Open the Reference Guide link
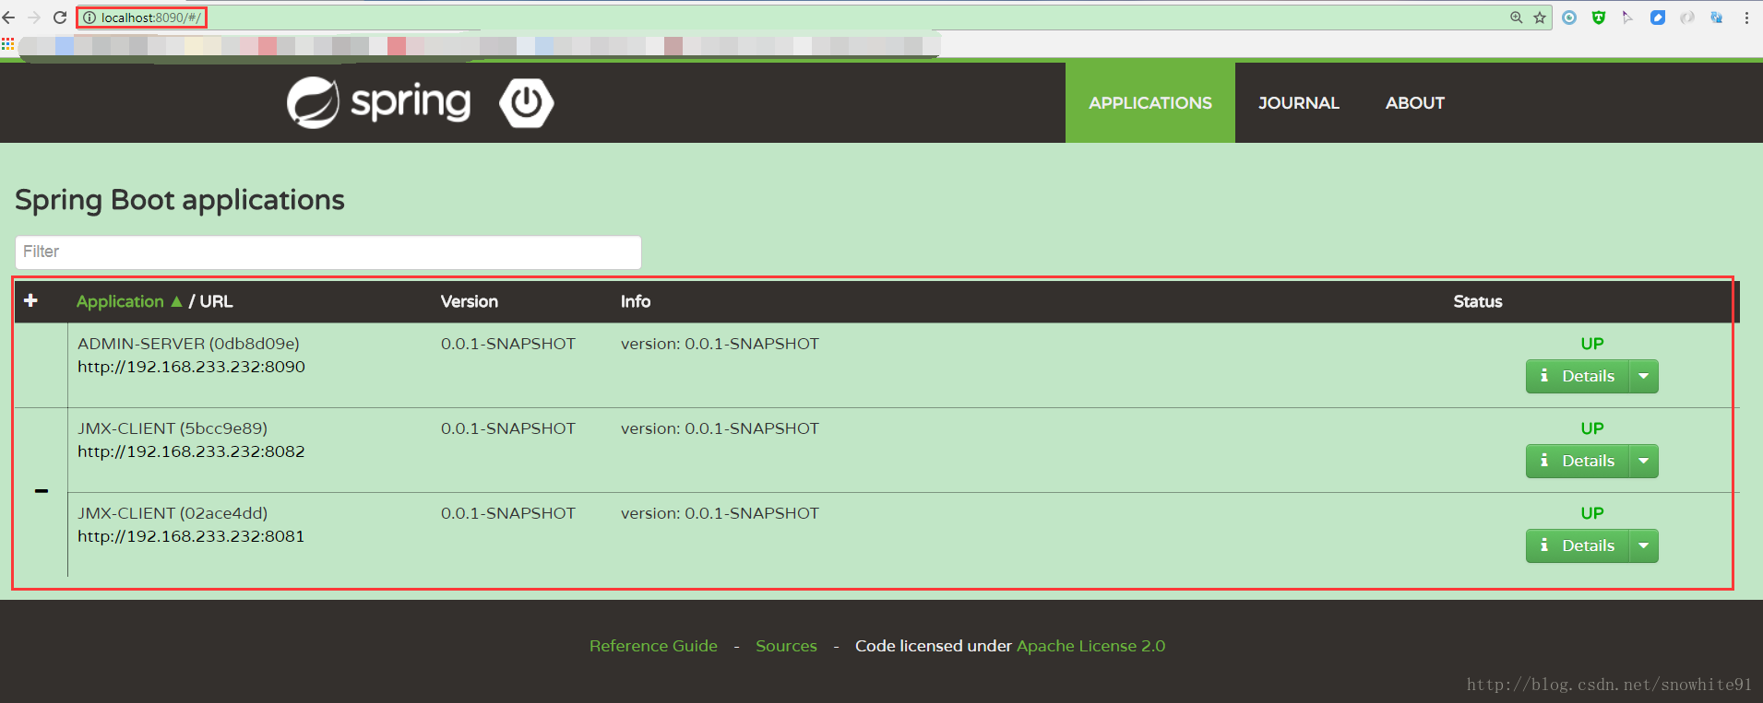This screenshot has height=703, width=1763. coord(653,646)
